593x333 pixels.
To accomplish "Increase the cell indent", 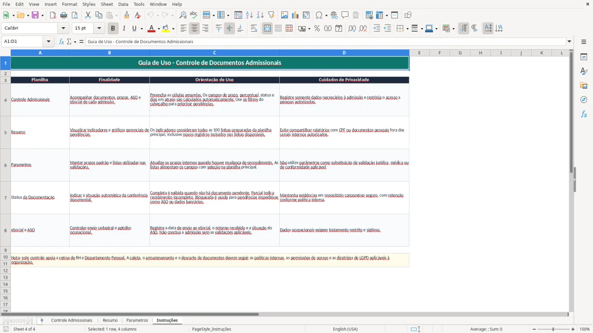I will (377, 29).
